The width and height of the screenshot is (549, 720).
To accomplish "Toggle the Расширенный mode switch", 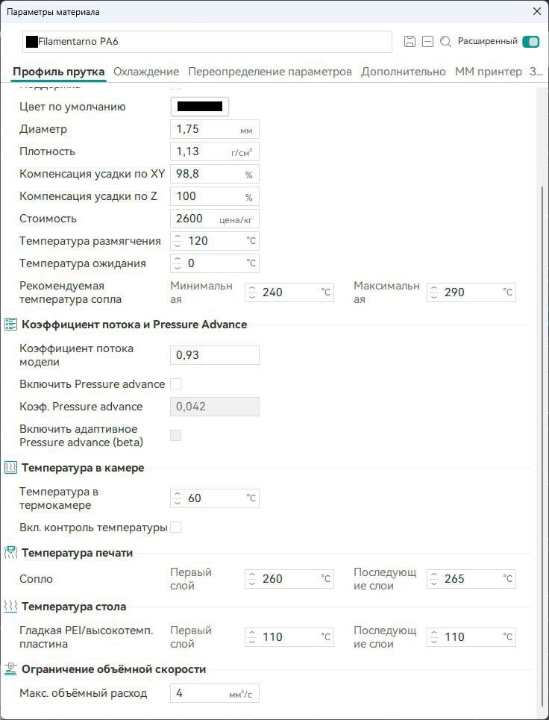I will (531, 42).
